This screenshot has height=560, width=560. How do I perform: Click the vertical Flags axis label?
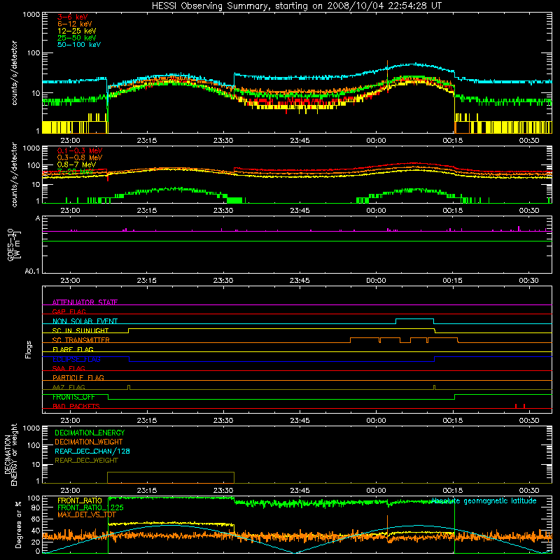[x=29, y=349]
